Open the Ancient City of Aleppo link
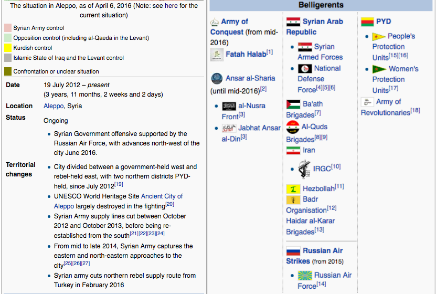 coord(118,201)
